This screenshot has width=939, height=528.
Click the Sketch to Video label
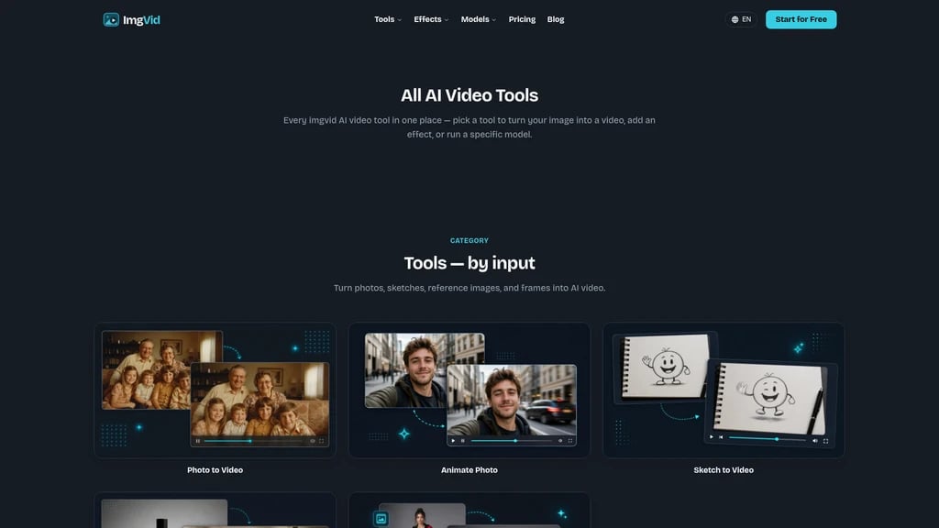click(724, 470)
